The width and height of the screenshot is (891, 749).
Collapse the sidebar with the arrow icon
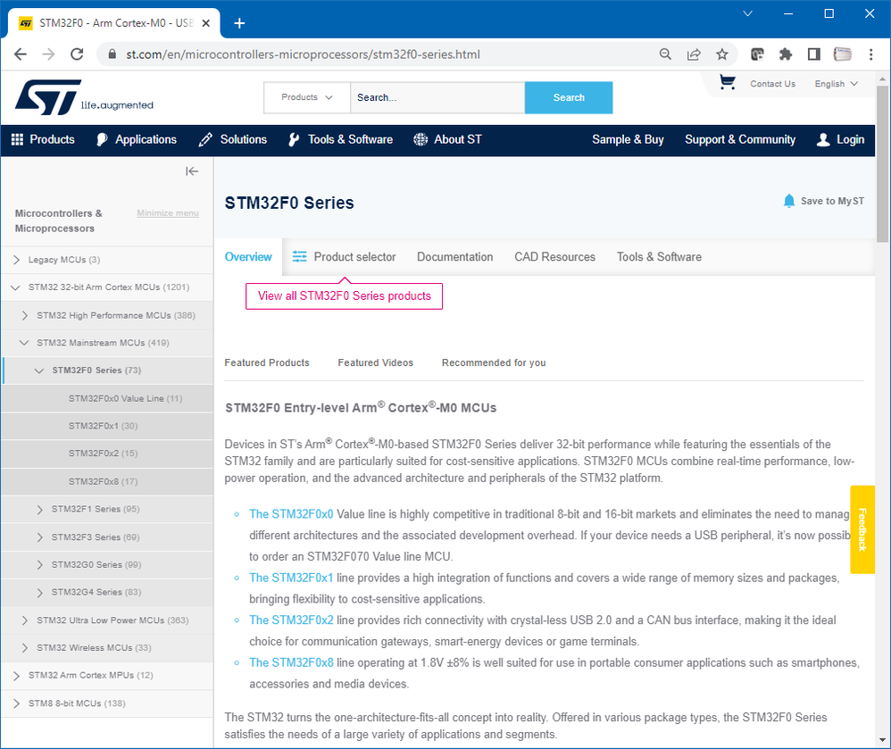pyautogui.click(x=192, y=171)
